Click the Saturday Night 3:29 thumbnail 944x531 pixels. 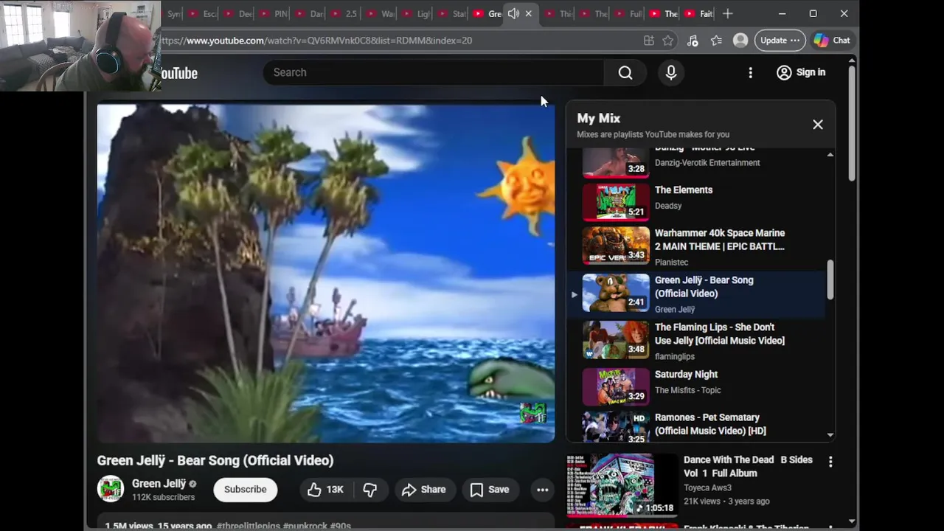click(x=616, y=386)
